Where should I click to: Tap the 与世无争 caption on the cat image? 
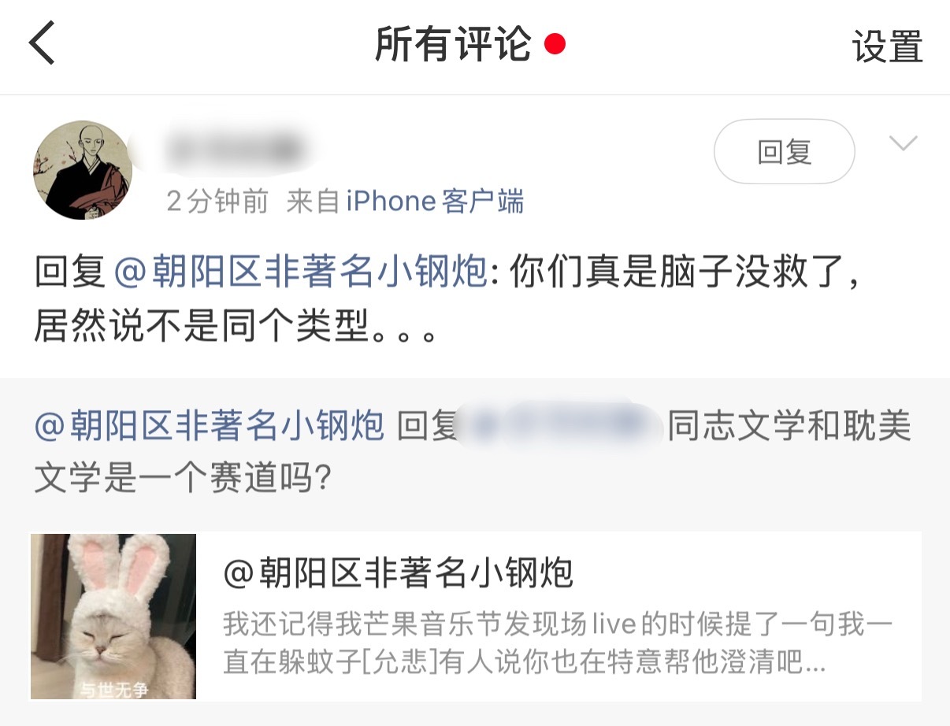[x=113, y=691]
